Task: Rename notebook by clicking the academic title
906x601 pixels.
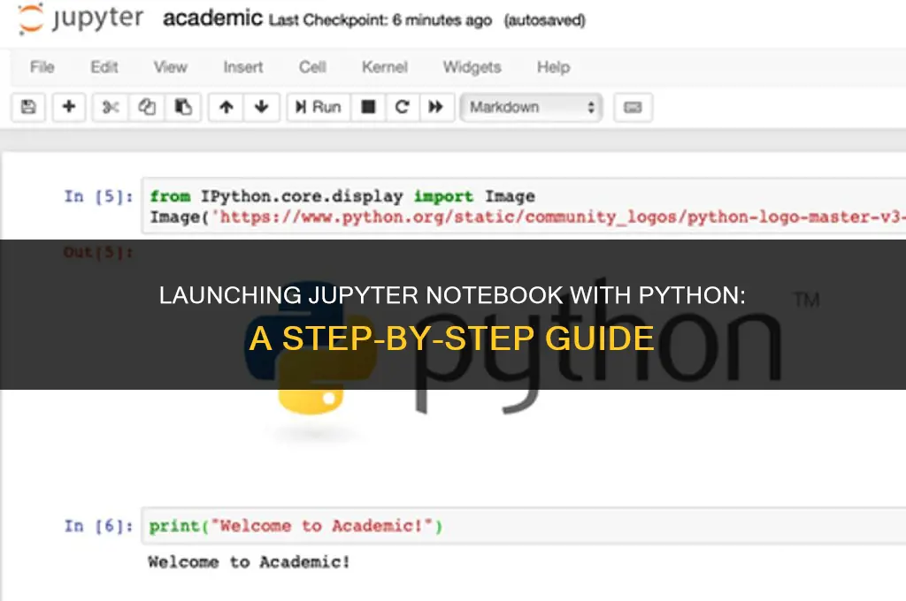Action: tap(212, 19)
